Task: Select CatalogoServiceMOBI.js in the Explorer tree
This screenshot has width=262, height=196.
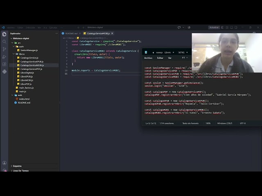Action: click(x=32, y=65)
